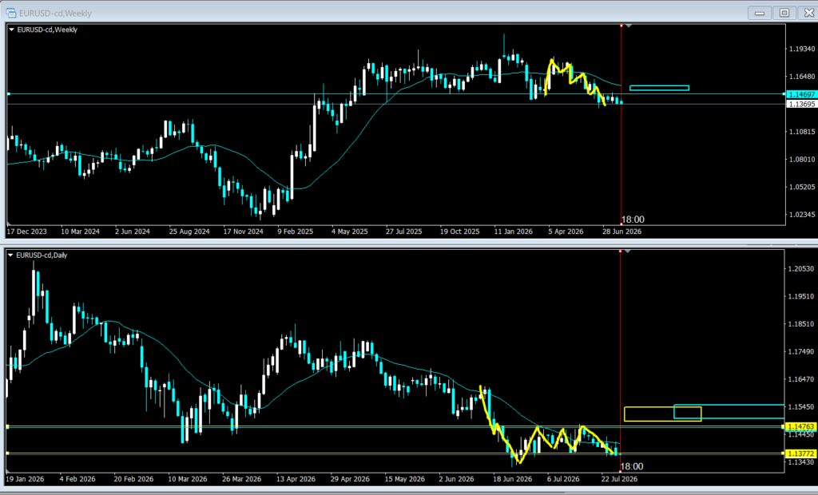This screenshot has height=495, width=818.
Task: Click the 10 Mar 2024 date label
Action: click(x=80, y=232)
